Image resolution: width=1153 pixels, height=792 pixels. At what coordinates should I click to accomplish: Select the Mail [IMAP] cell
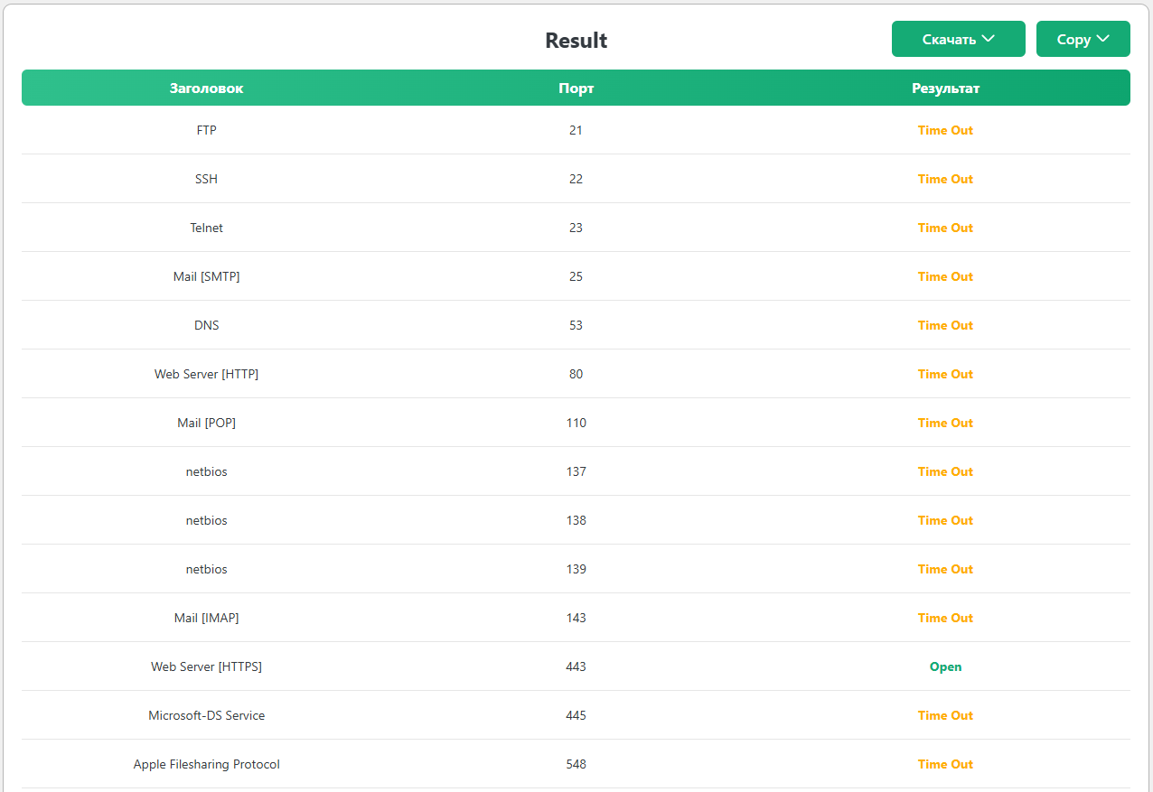tap(206, 618)
